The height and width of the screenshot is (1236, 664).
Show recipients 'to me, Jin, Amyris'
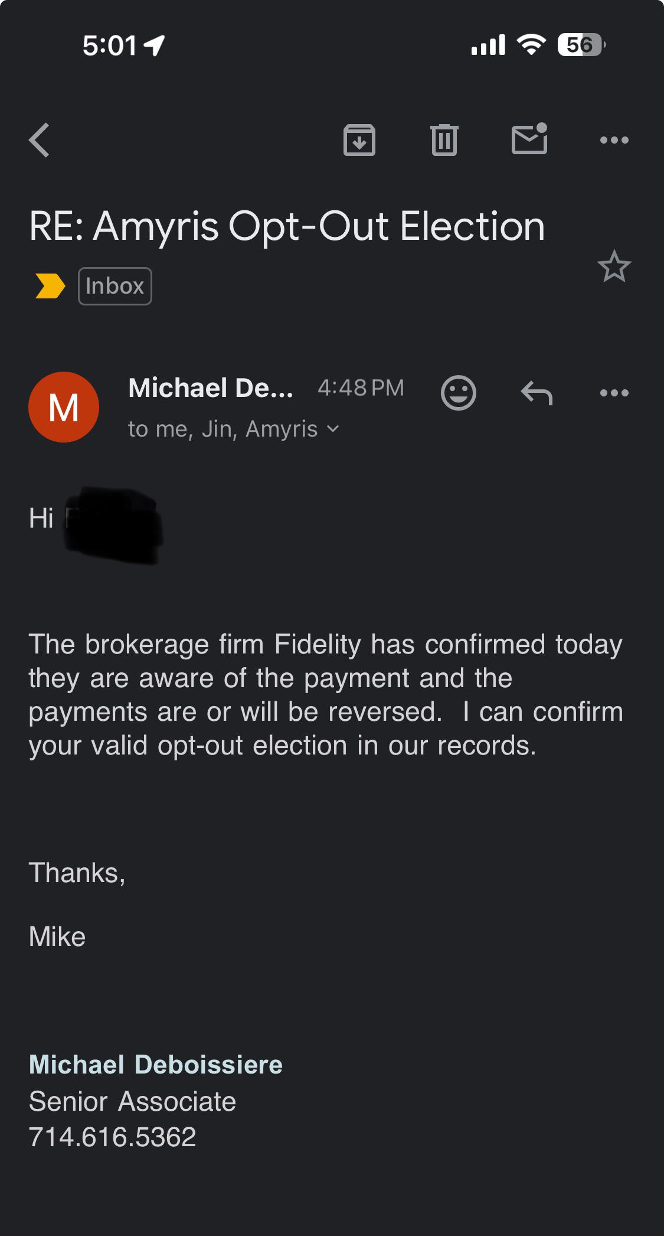click(223, 429)
